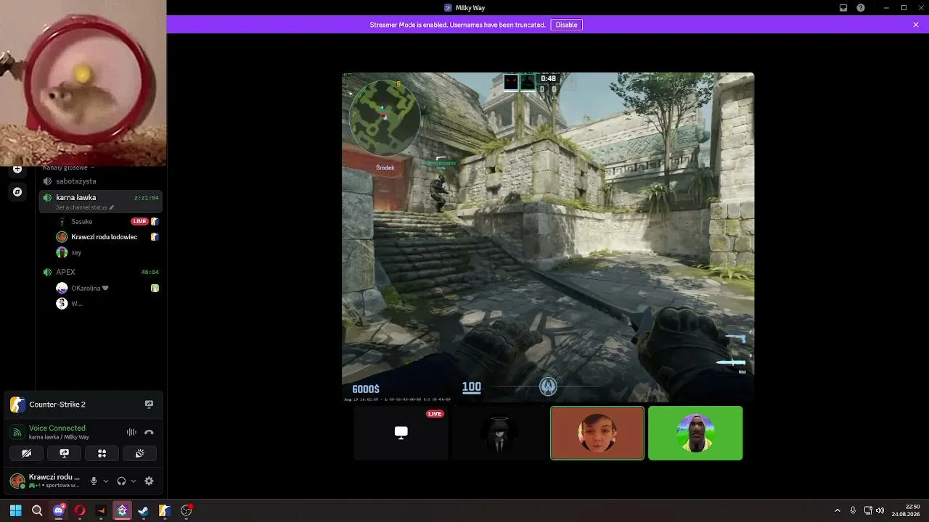Open Opera browser from taskbar
The height and width of the screenshot is (522, 929).
click(80, 510)
